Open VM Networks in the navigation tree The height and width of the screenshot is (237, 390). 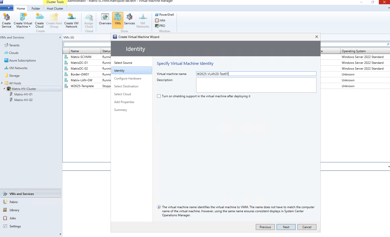(x=16, y=68)
